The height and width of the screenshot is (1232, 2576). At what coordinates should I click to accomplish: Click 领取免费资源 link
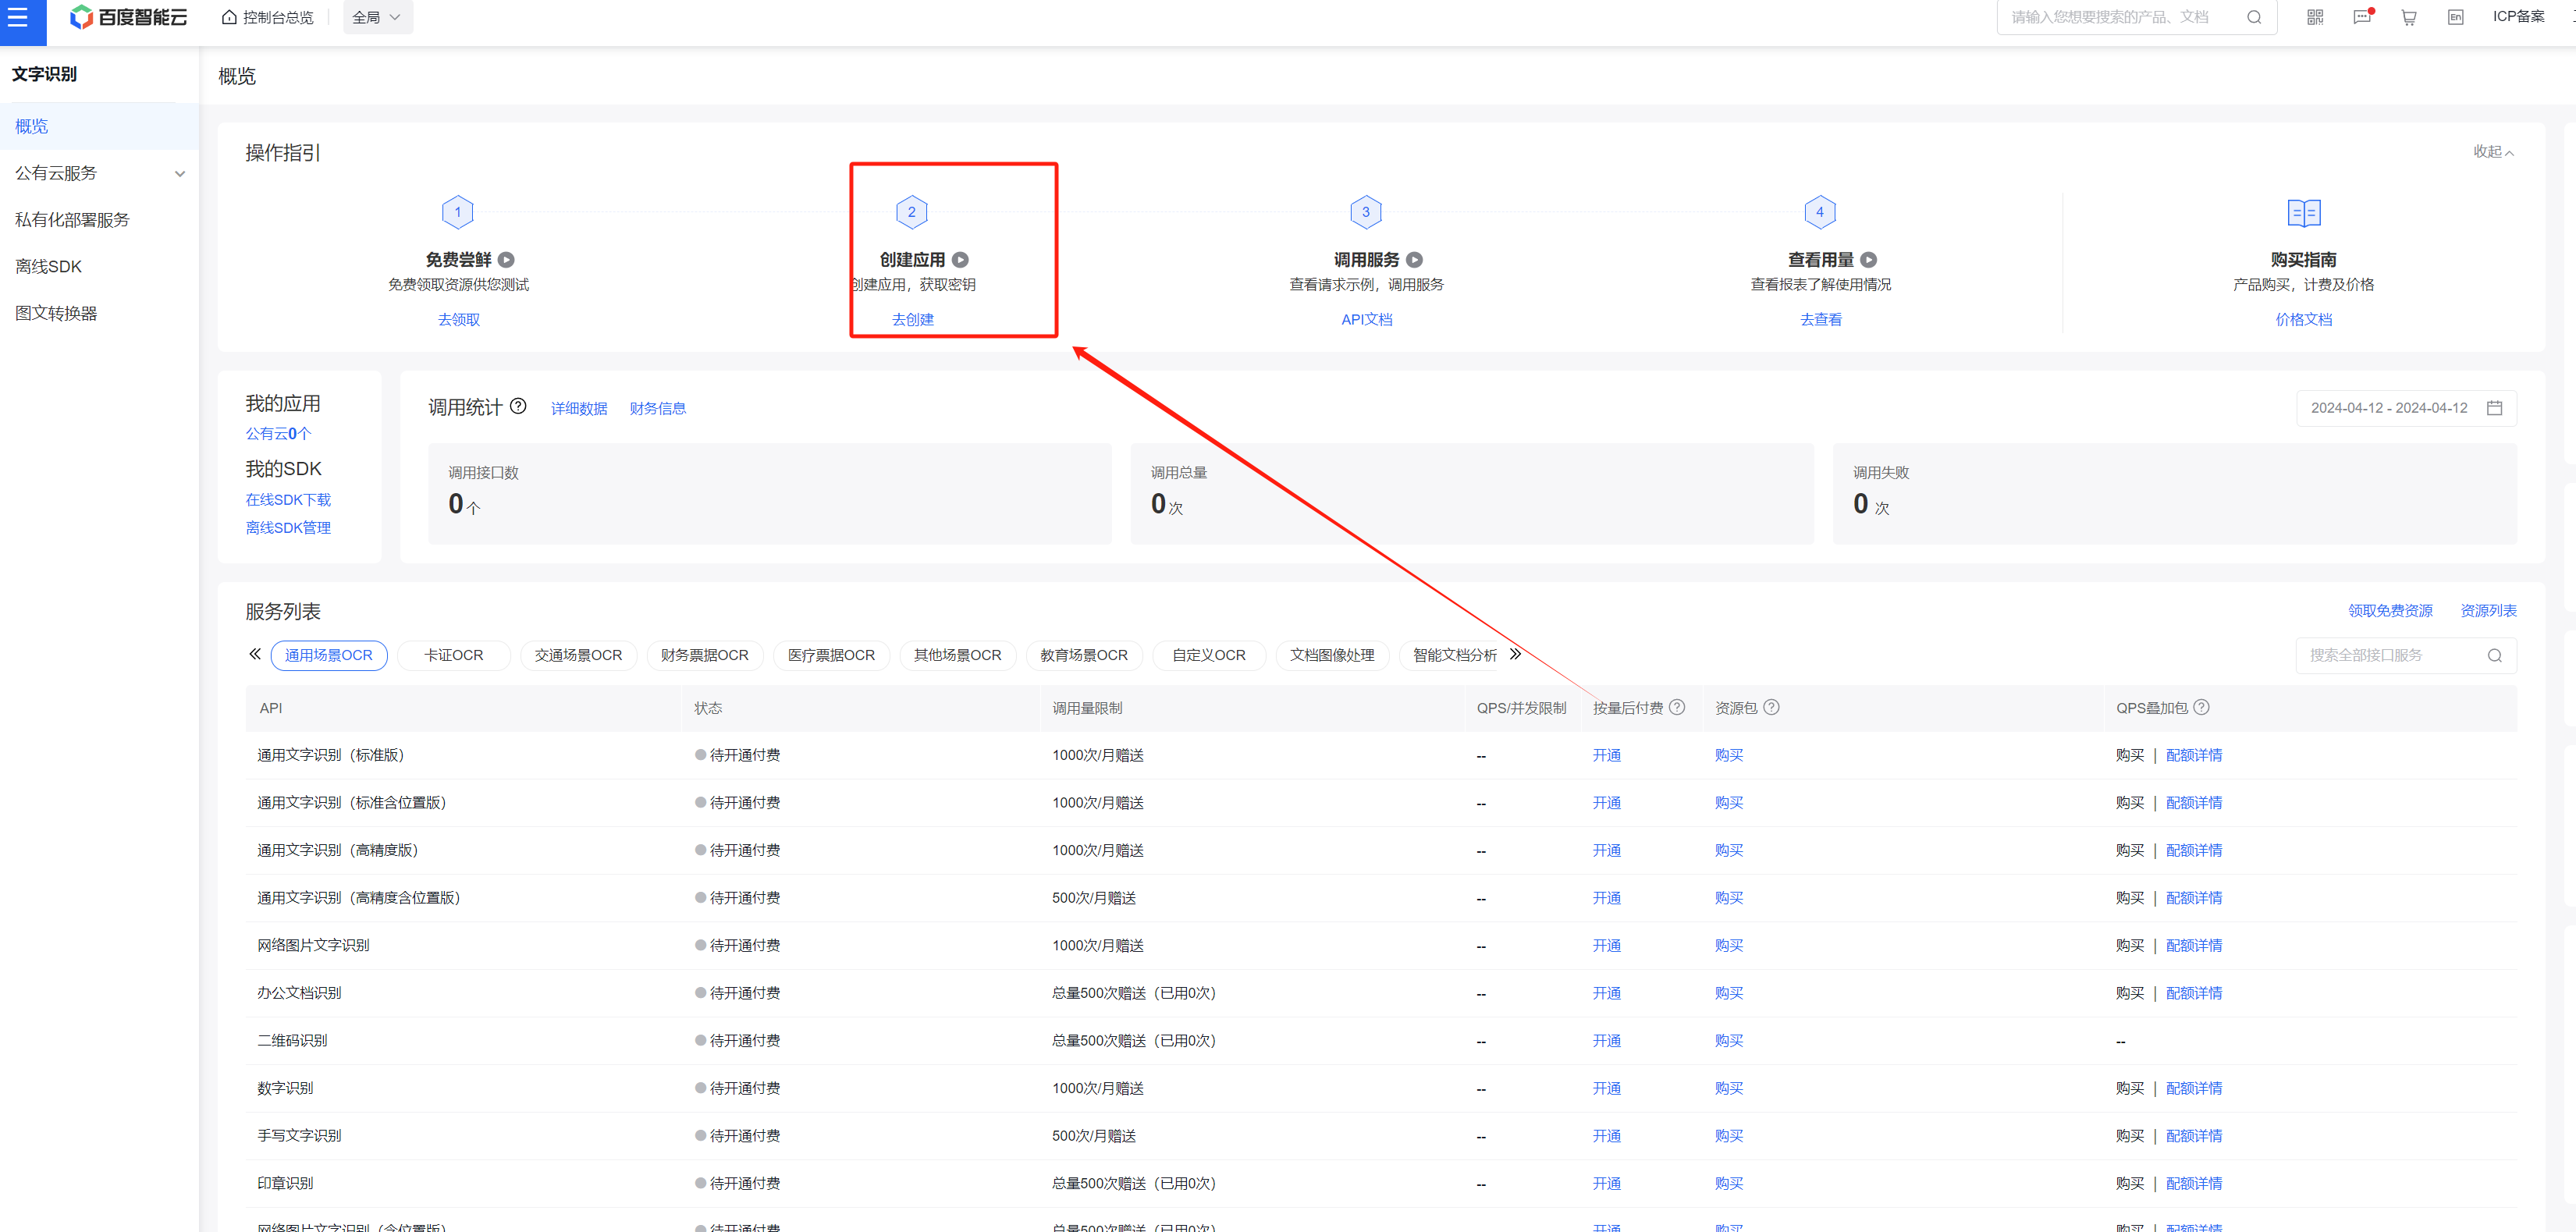(2390, 611)
